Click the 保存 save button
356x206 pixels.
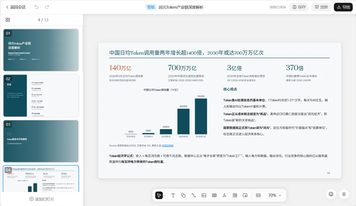tap(299, 7)
